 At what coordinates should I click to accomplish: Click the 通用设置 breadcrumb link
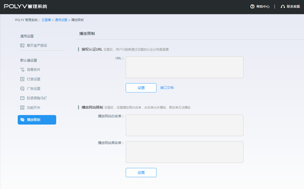point(61,20)
